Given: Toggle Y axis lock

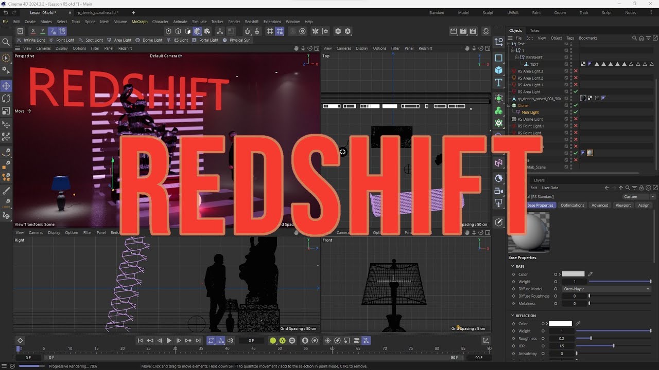Looking at the screenshot, I should click(43, 31).
